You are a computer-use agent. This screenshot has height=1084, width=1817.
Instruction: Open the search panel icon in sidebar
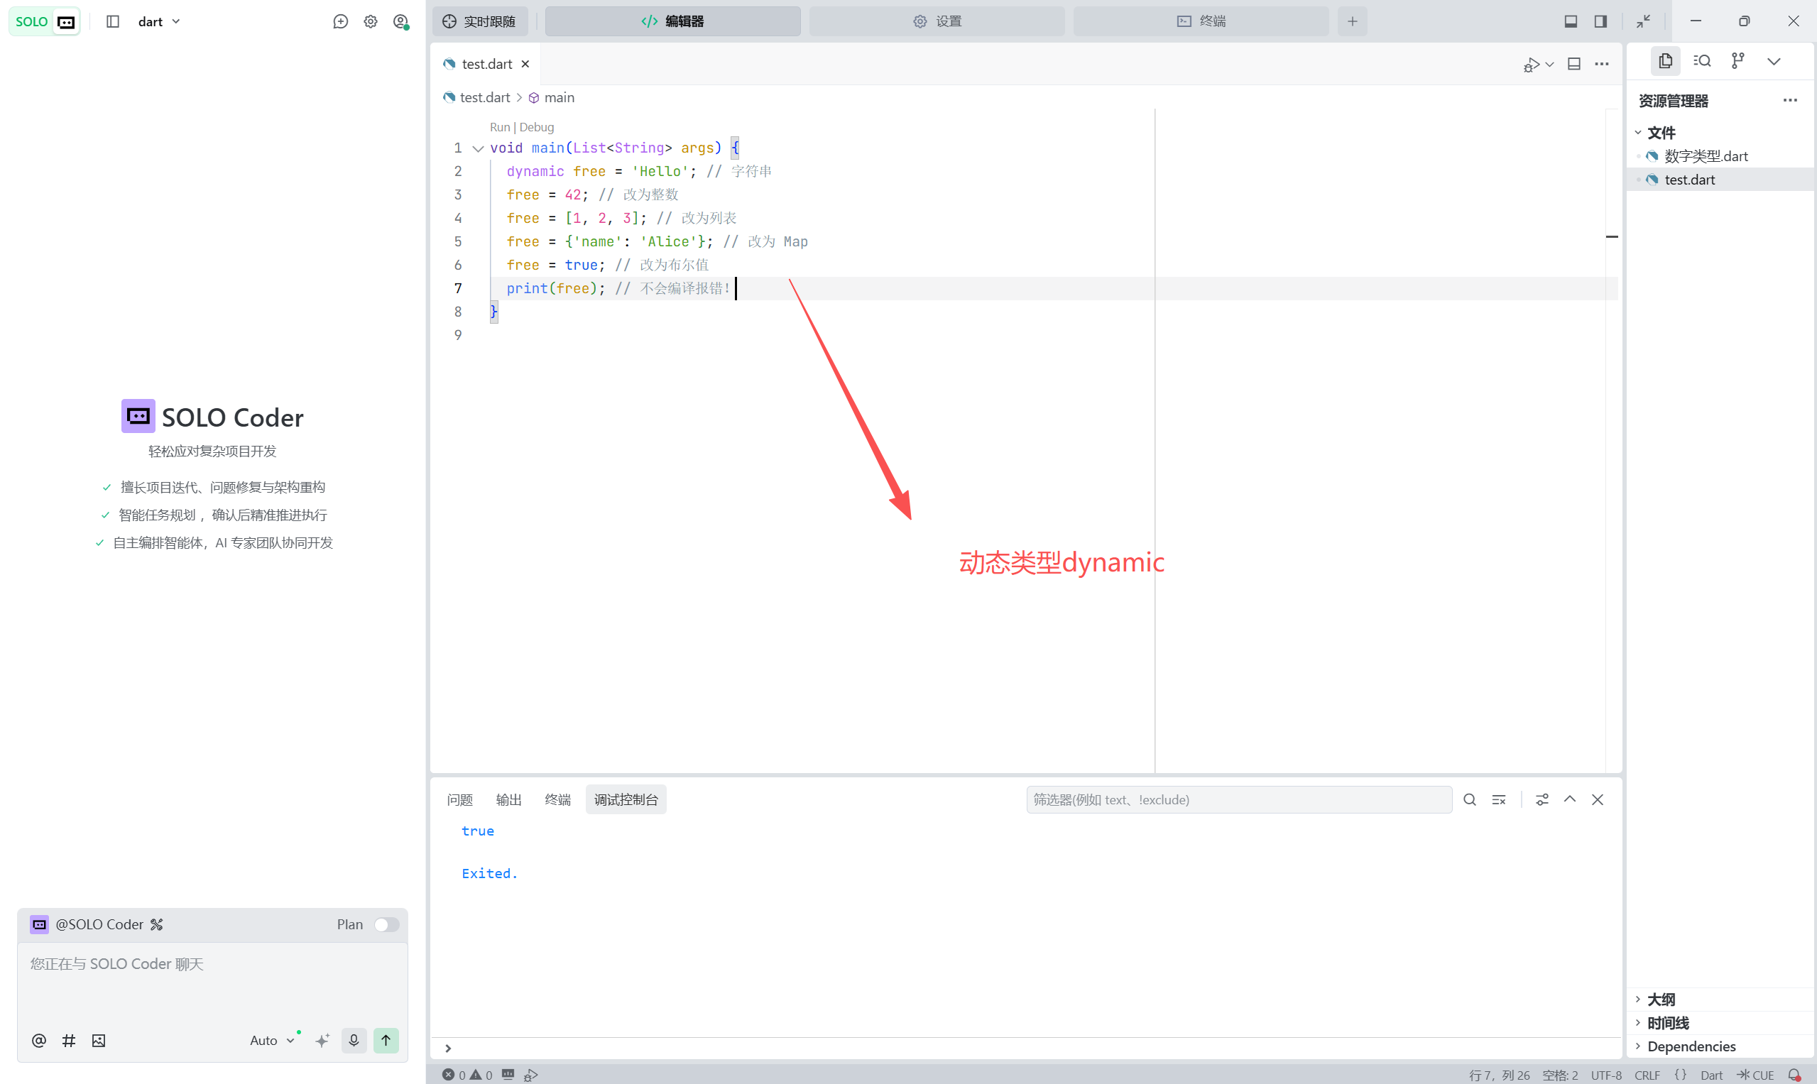click(x=1701, y=60)
